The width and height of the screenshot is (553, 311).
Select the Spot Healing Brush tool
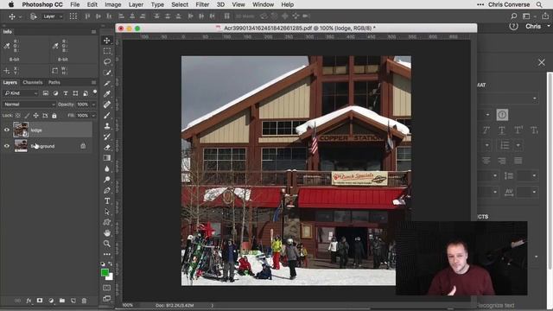click(x=107, y=105)
